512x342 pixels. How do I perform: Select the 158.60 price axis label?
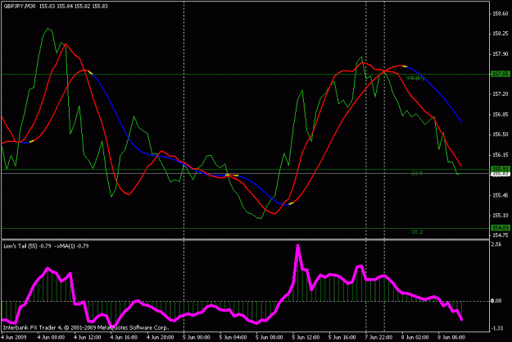click(501, 14)
